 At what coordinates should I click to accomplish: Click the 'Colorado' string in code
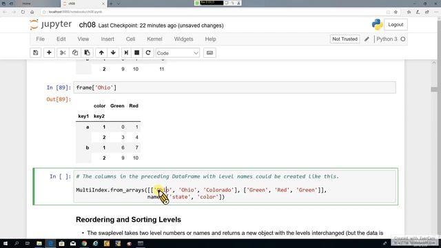pos(218,190)
